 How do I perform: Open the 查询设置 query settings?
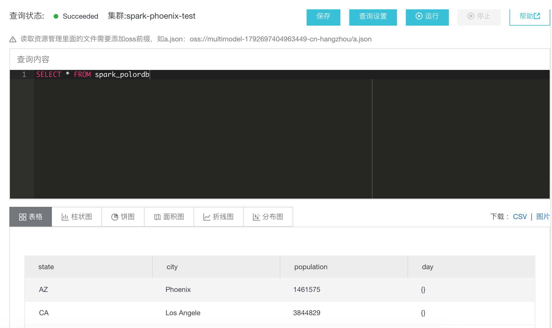pos(373,17)
